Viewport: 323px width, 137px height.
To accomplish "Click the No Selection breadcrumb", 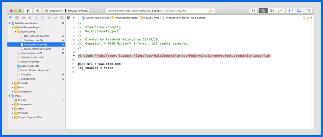I will click(x=198, y=18).
